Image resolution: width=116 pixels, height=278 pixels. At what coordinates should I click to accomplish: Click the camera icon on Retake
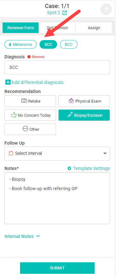(x=24, y=101)
